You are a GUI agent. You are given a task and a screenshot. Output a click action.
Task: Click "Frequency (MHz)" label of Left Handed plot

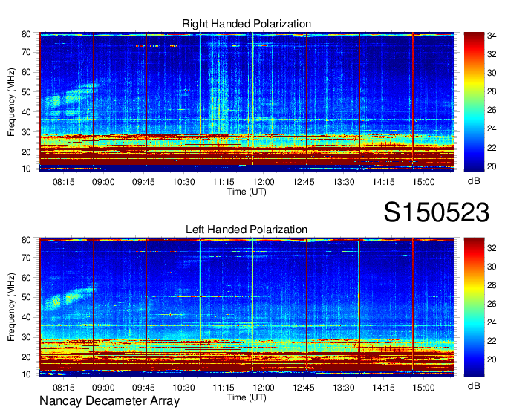click(11, 307)
